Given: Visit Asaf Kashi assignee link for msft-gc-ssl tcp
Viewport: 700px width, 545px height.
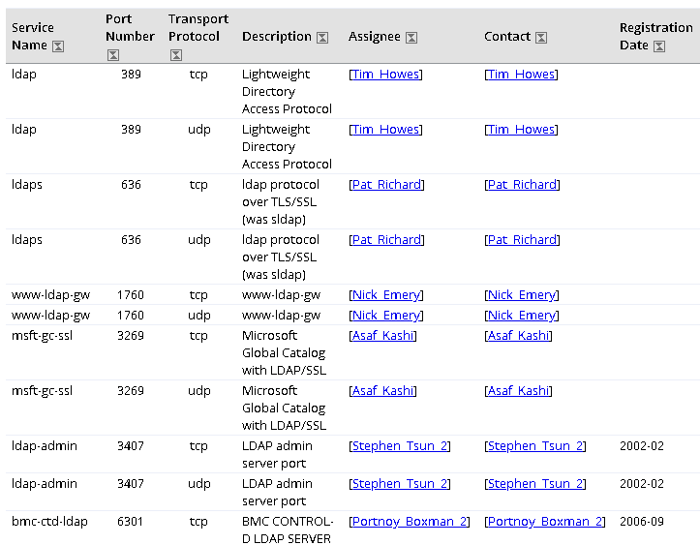Looking at the screenshot, I should click(x=383, y=336).
